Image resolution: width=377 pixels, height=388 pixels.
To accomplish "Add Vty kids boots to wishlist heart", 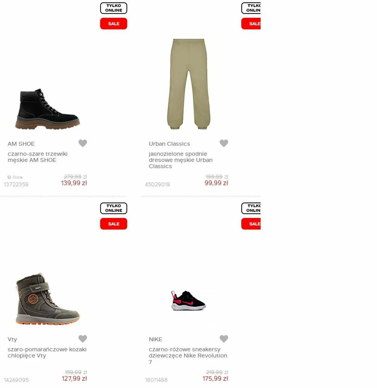I will tap(83, 339).
